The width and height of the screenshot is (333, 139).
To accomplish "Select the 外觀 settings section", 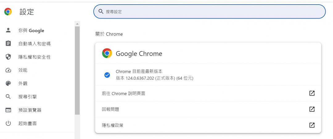I will pyautogui.click(x=37, y=83).
